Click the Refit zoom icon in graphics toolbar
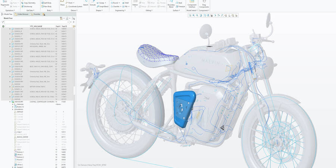 click(190, 16)
